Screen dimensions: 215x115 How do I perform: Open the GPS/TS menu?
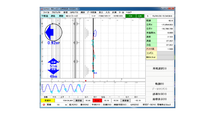point(74,12)
